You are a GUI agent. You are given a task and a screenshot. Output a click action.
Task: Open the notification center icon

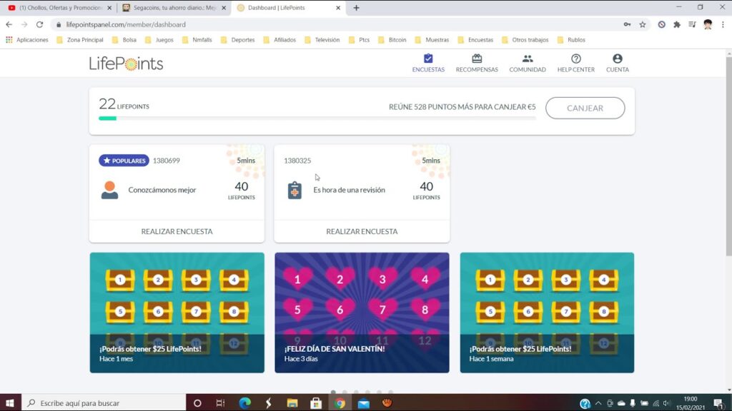718,403
